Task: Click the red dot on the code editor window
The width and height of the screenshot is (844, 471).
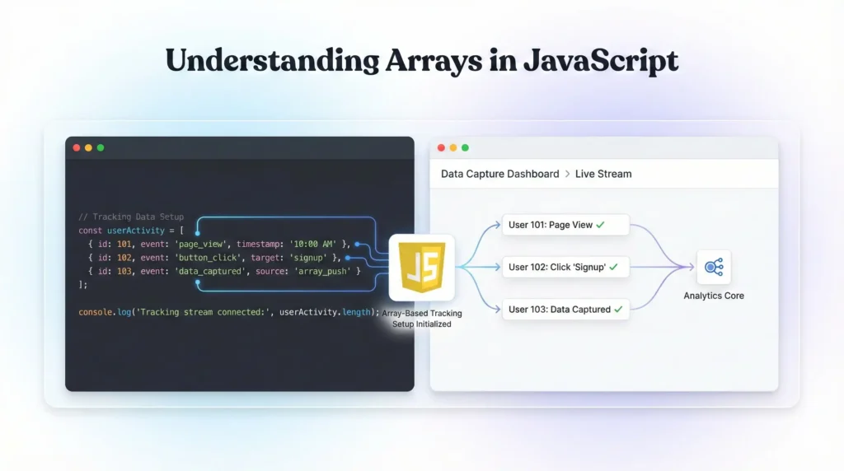Action: click(77, 148)
